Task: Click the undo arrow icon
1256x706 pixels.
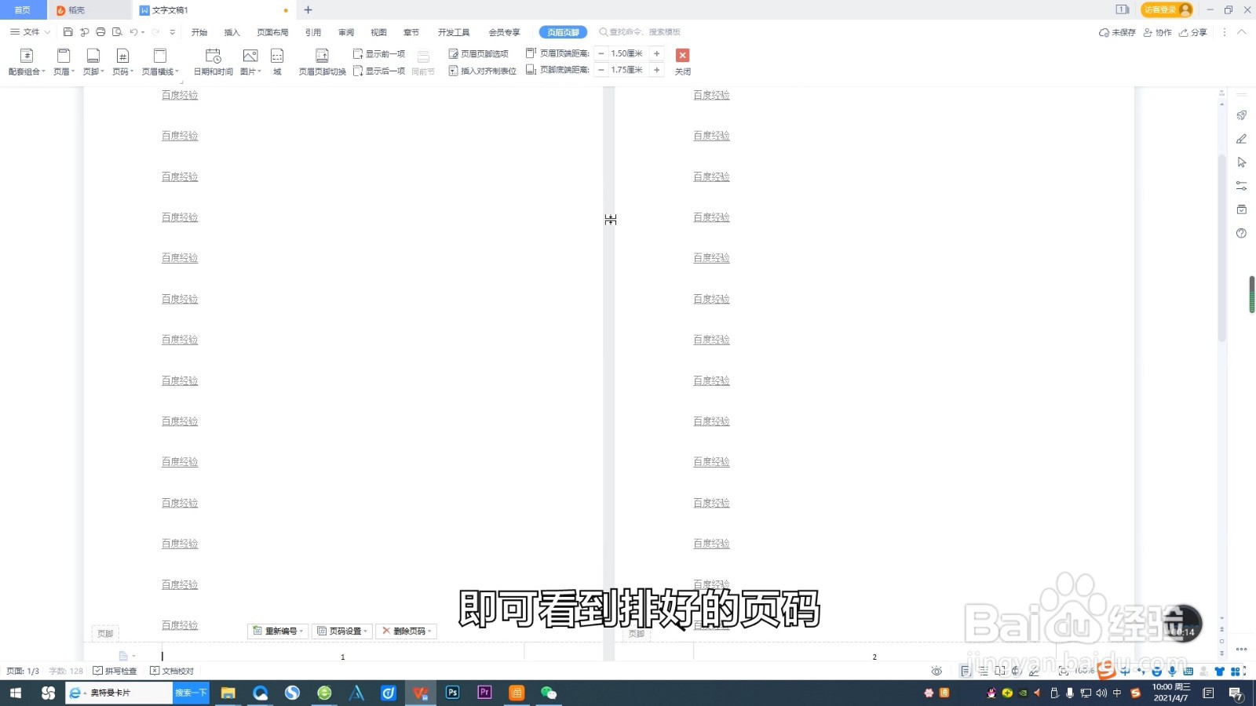Action: pos(133,32)
